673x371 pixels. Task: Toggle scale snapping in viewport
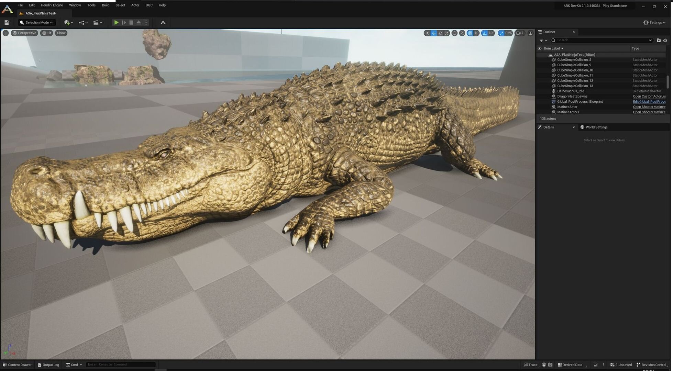501,33
